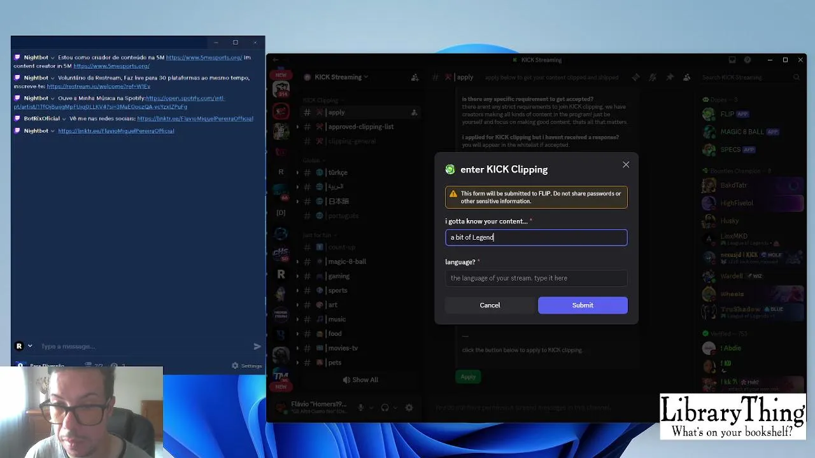This screenshot has width=815, height=458.
Task: Open the count-up channel
Action: coord(341,247)
